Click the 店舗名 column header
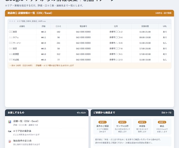The height and width of the screenshot is (148, 179). [x=22, y=26]
